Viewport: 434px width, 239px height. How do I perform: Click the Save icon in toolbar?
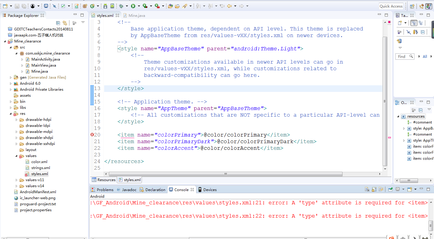tap(17, 6)
